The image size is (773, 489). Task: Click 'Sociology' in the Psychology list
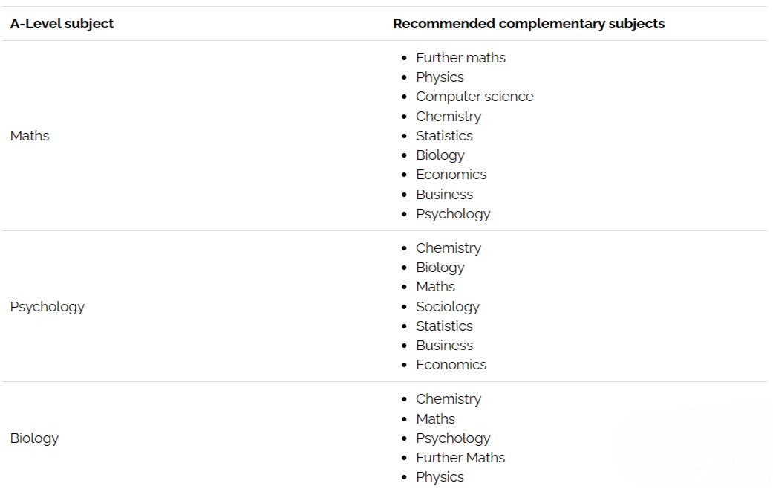[x=448, y=307]
